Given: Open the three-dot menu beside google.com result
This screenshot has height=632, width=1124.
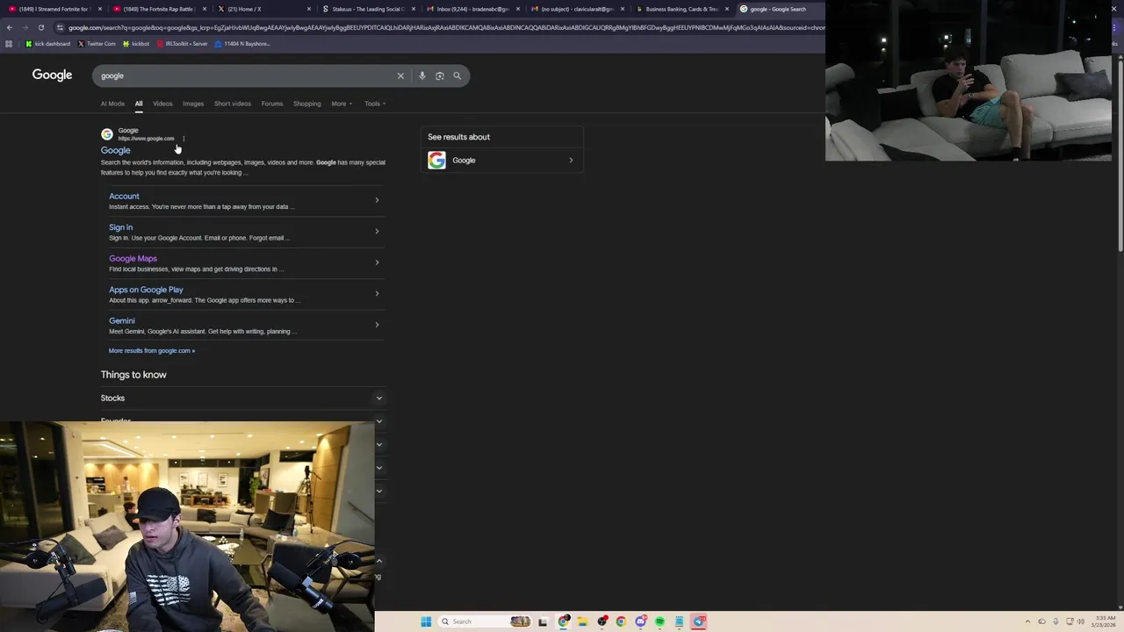Looking at the screenshot, I should pyautogui.click(x=184, y=139).
